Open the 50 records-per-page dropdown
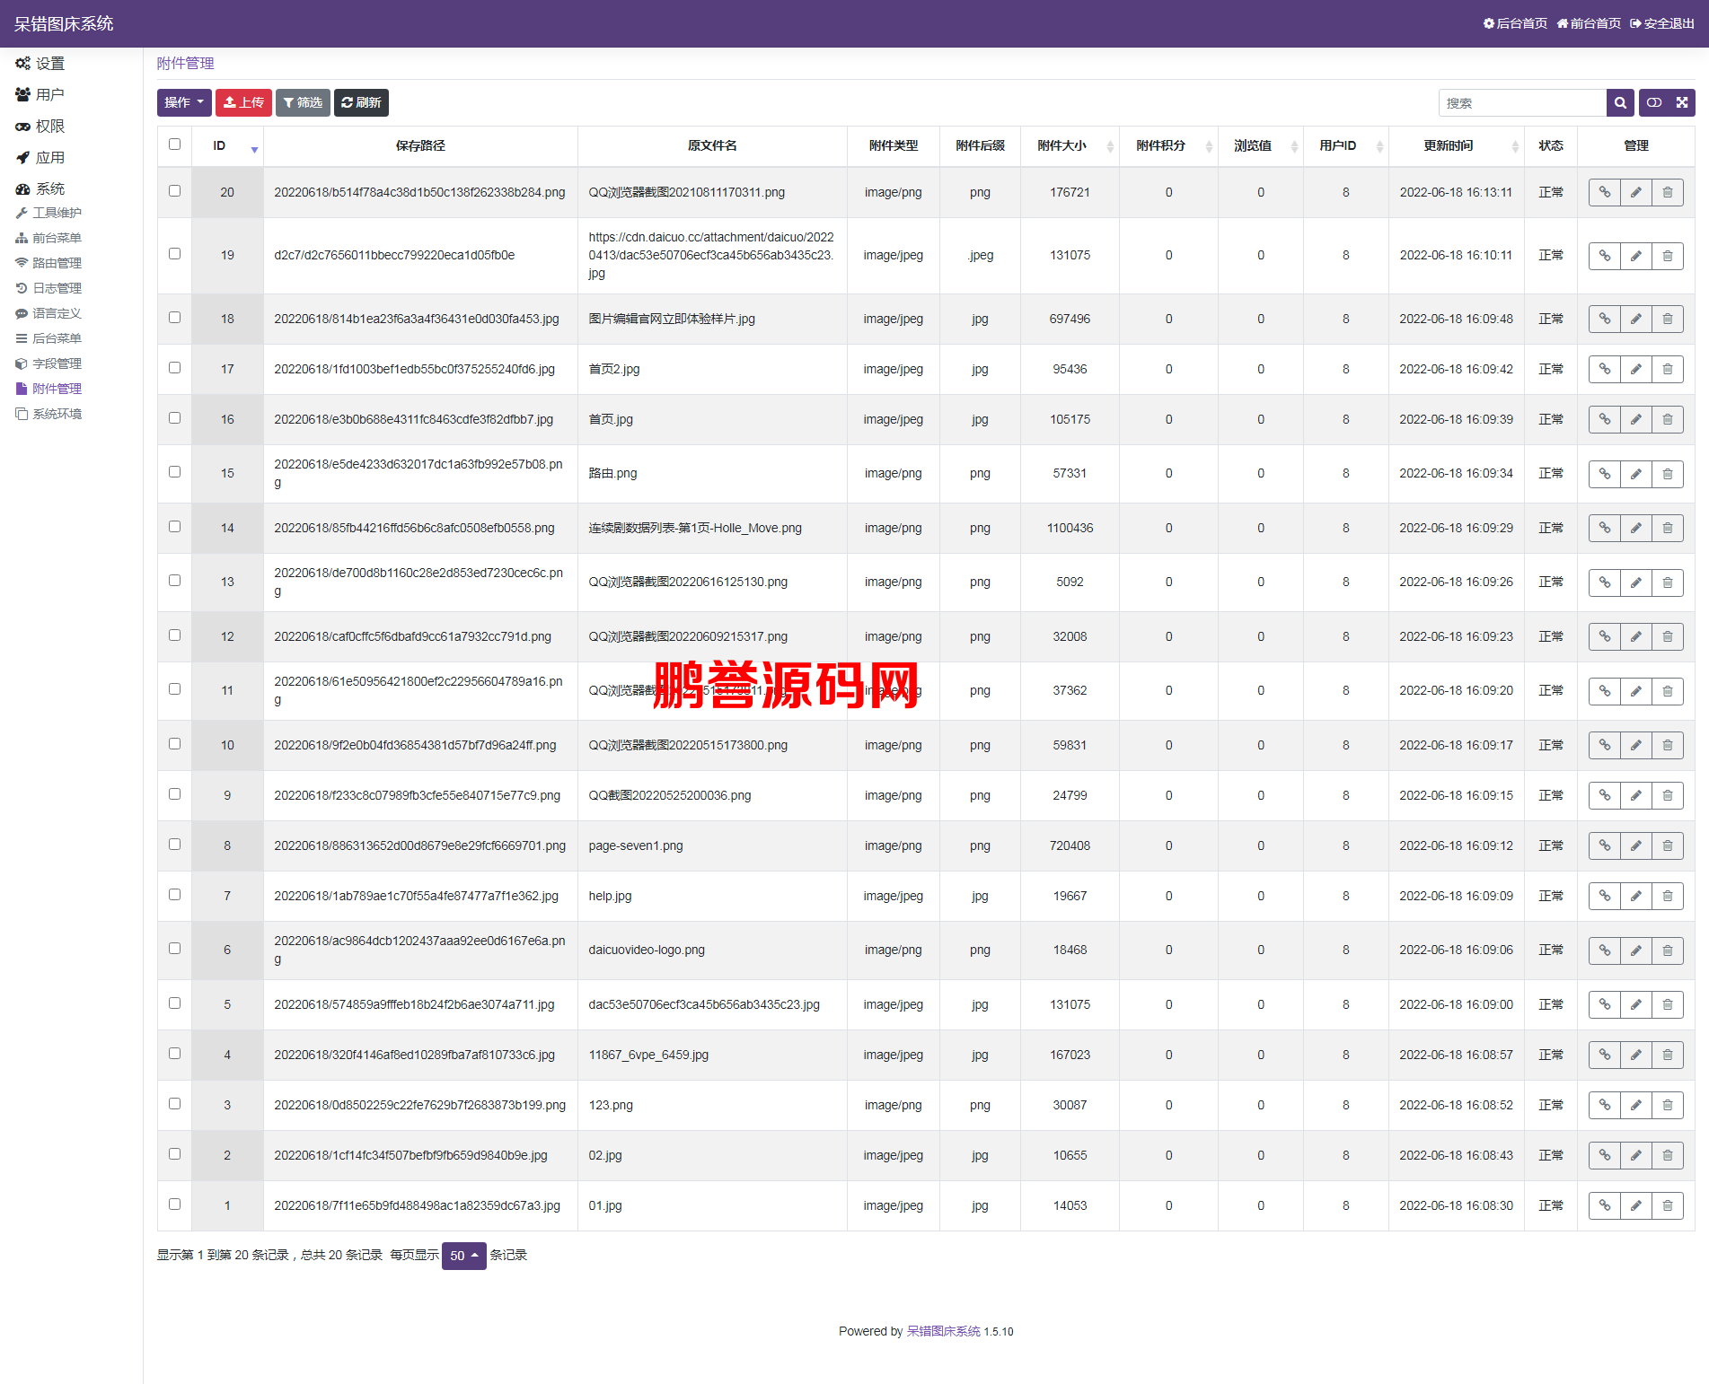Viewport: 1709px width, 1384px height. coord(463,1256)
